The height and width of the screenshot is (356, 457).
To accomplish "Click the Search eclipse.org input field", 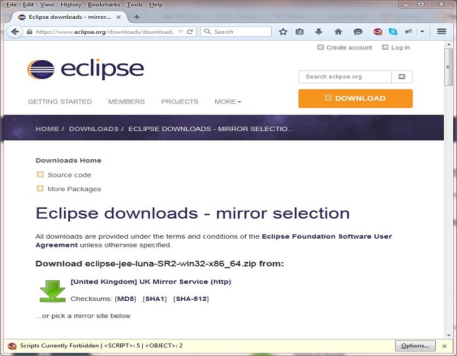I will (x=345, y=76).
